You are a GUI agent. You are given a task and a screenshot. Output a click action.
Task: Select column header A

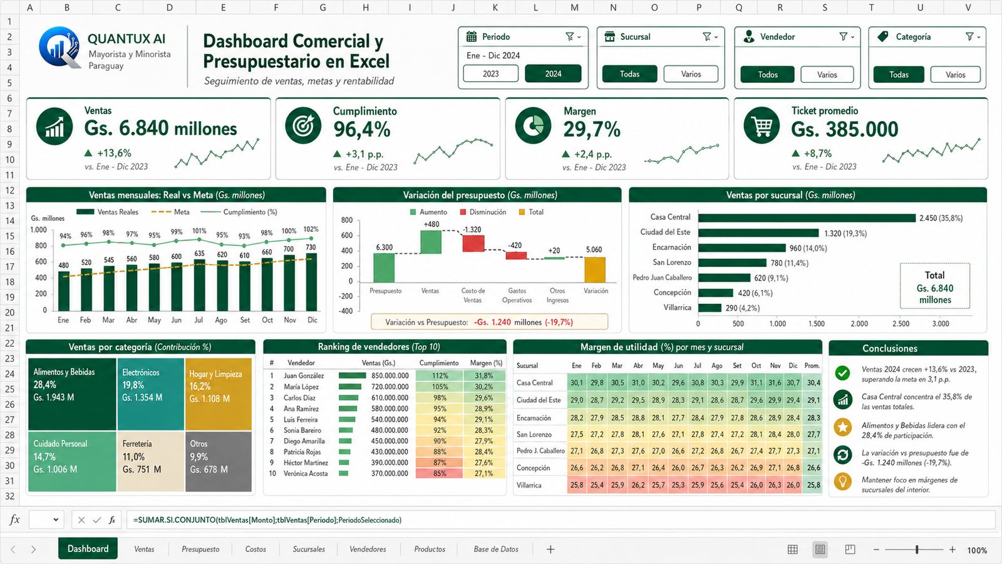coord(29,8)
